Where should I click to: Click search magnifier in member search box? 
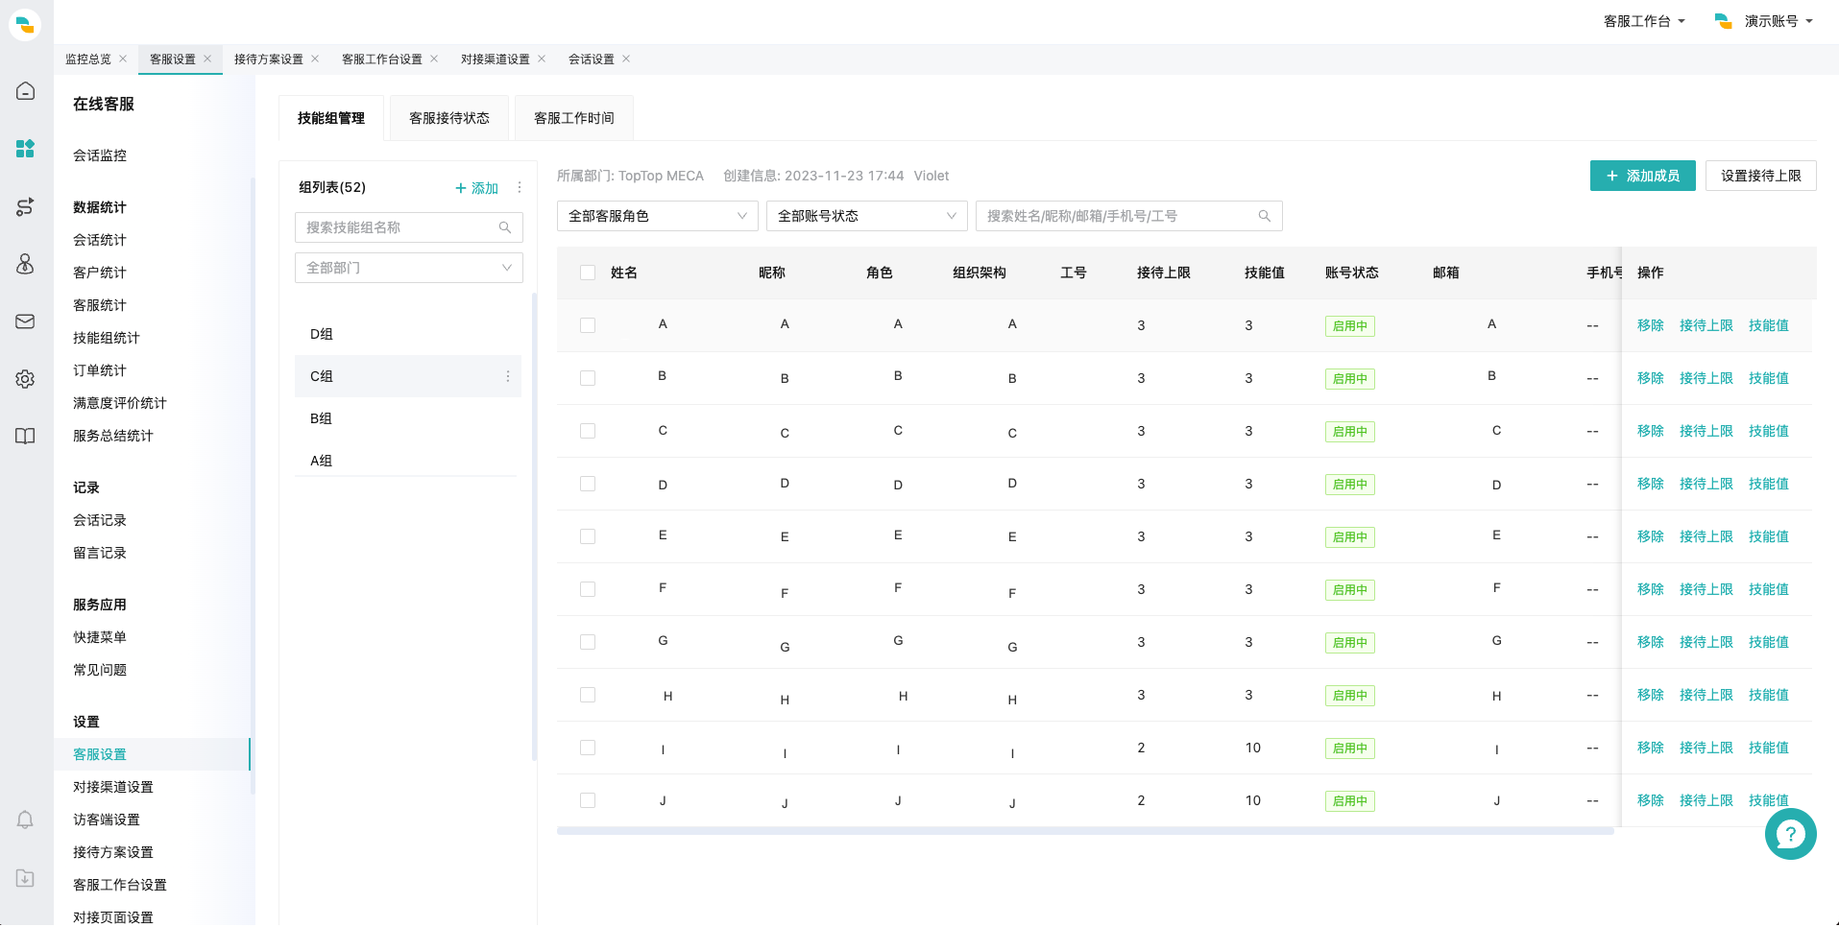coord(1265,216)
